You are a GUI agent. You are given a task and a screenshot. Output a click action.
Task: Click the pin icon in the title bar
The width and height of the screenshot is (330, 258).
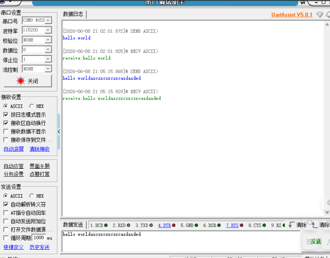pyautogui.click(x=303, y=2)
